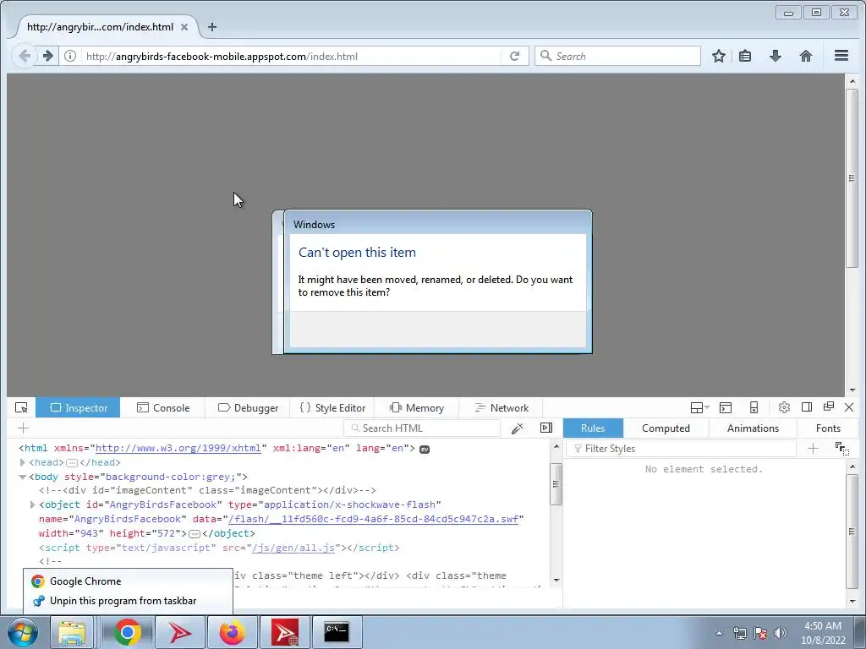Image resolution: width=866 pixels, height=649 pixels.
Task: Toggle the split console icon
Action: [726, 408]
